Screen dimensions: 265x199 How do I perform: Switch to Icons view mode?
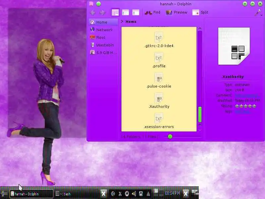[x=115, y=13]
